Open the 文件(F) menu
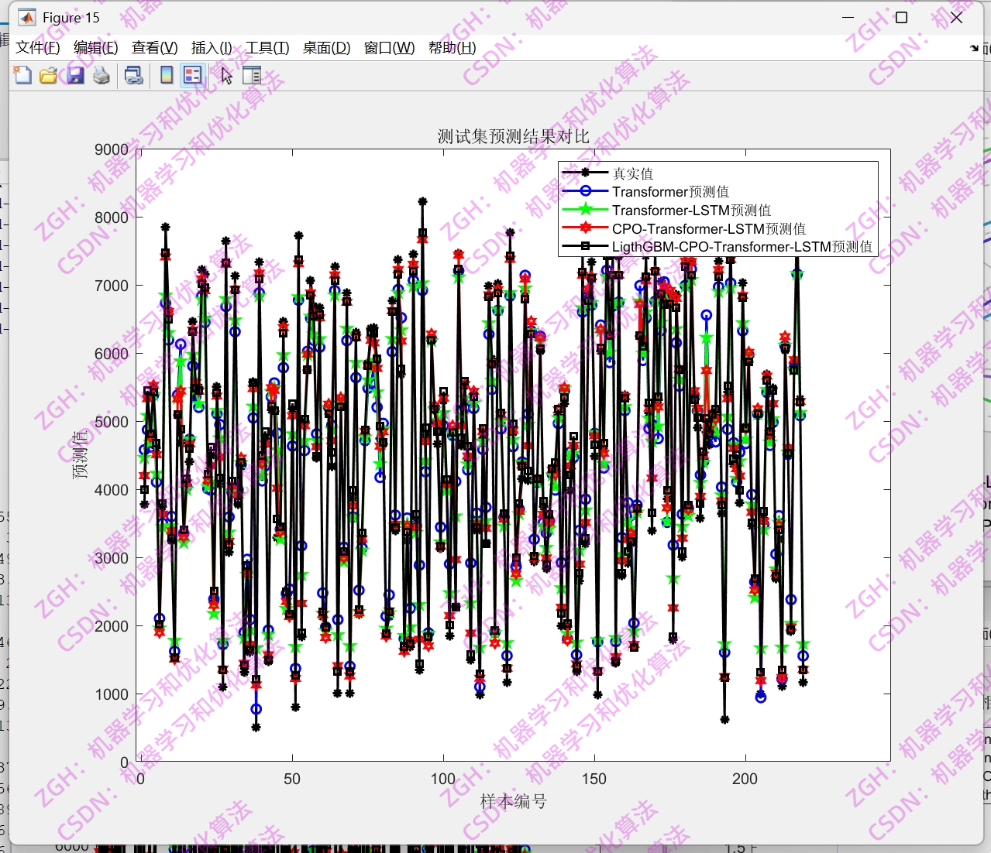Viewport: 991px width, 853px height. tap(36, 47)
